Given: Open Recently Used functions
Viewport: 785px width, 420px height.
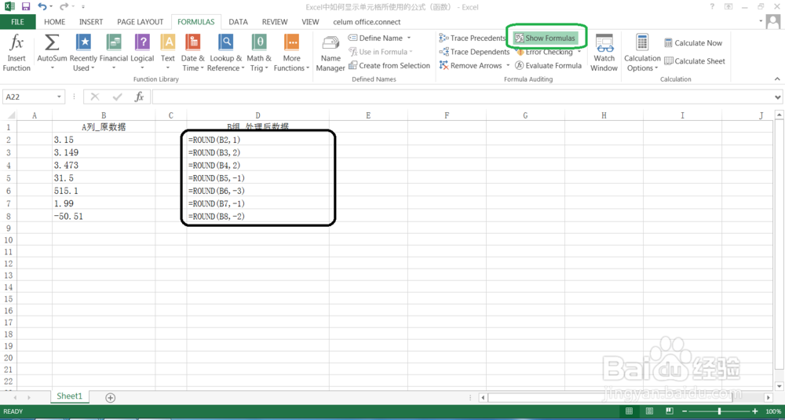Looking at the screenshot, I should (x=83, y=53).
